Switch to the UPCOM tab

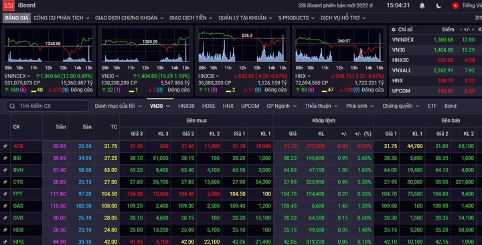pyautogui.click(x=250, y=106)
